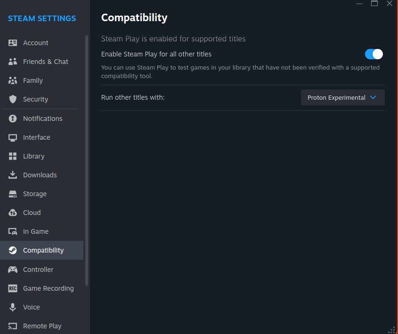Click the Notifications exclamation icon

pyautogui.click(x=13, y=119)
